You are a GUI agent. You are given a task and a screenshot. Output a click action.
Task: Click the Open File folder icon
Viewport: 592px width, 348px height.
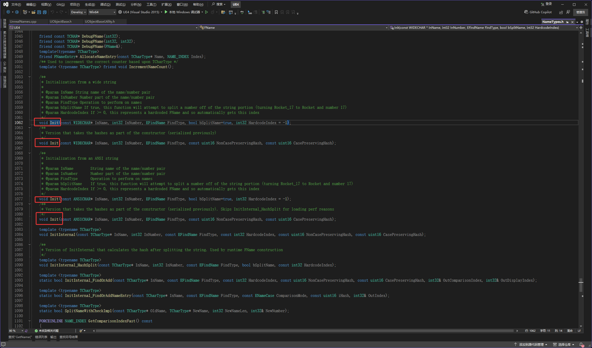point(33,12)
